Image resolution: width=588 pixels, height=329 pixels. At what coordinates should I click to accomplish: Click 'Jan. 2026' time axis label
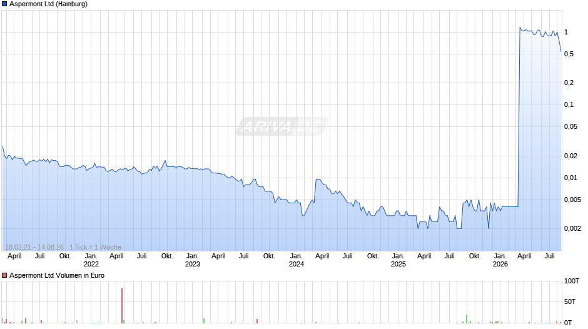500,260
